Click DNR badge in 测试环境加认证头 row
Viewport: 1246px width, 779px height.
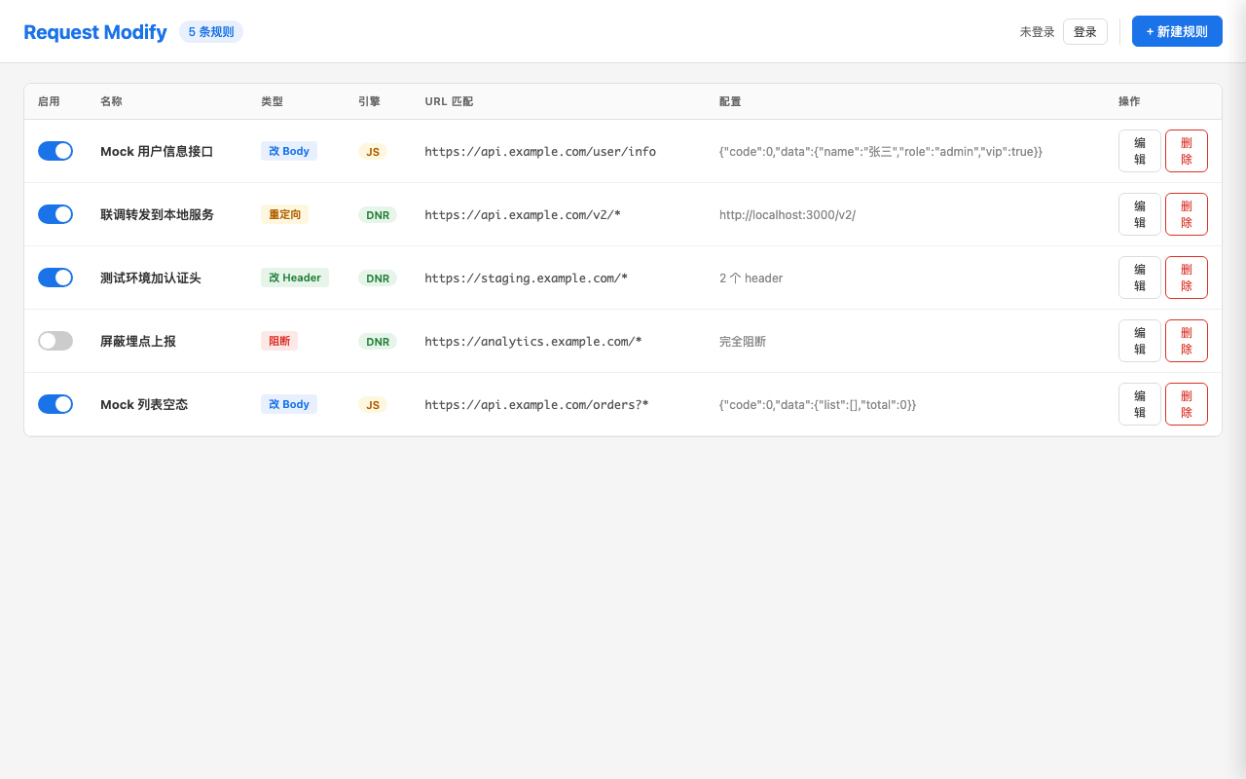pos(378,278)
